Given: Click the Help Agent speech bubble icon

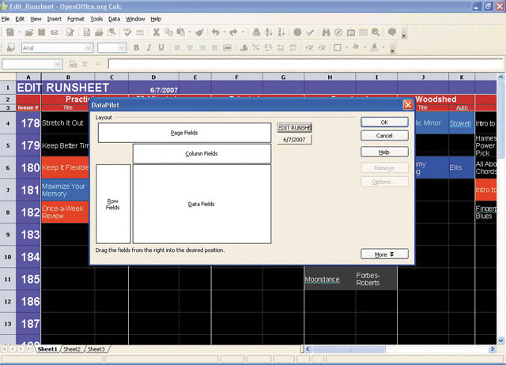Looking at the screenshot, I should (x=392, y=32).
